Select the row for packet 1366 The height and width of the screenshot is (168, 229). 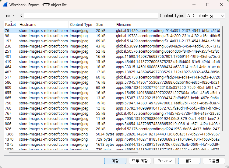(112, 134)
